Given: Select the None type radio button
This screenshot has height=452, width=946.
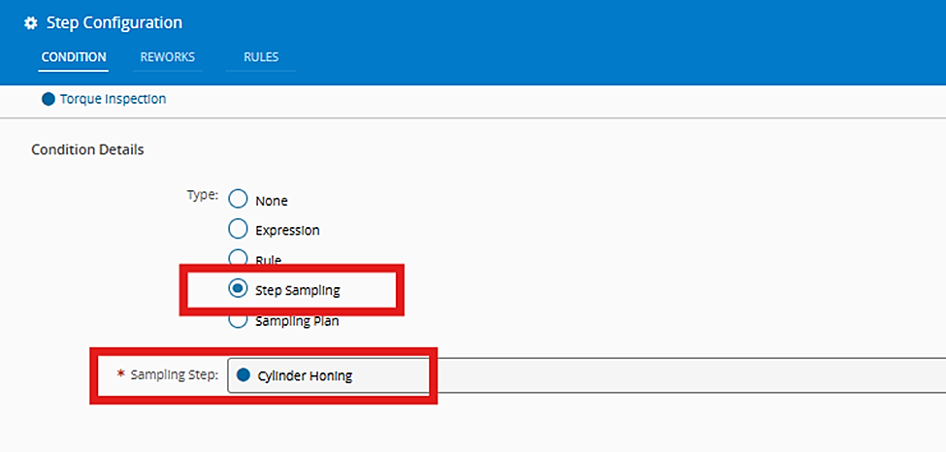Looking at the screenshot, I should pos(238,201).
